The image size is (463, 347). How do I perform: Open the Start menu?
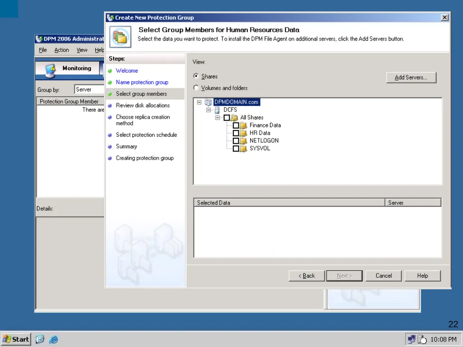[x=16, y=339]
